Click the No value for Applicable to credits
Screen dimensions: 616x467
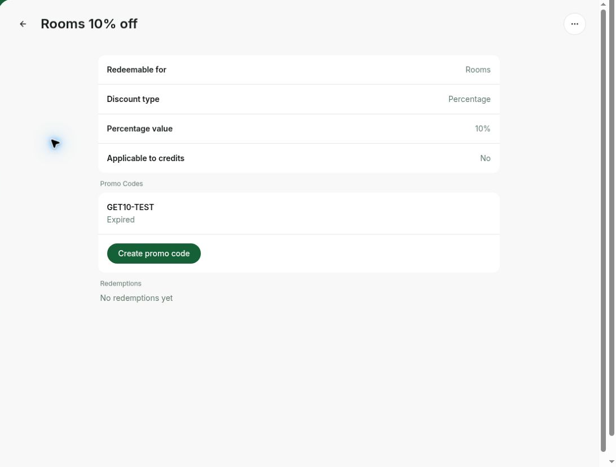tap(485, 158)
